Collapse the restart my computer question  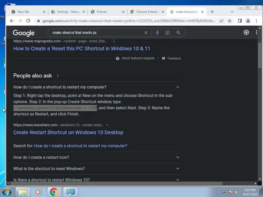pyautogui.click(x=178, y=87)
